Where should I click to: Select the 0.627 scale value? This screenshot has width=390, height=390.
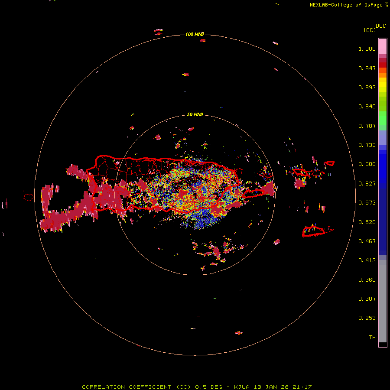pyautogui.click(x=367, y=184)
